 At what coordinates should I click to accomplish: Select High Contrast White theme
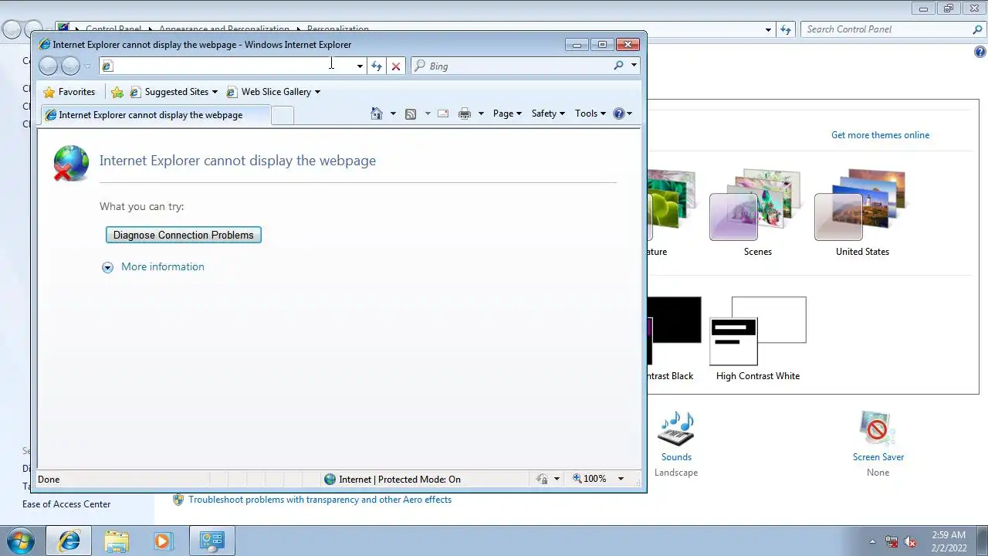coord(758,331)
